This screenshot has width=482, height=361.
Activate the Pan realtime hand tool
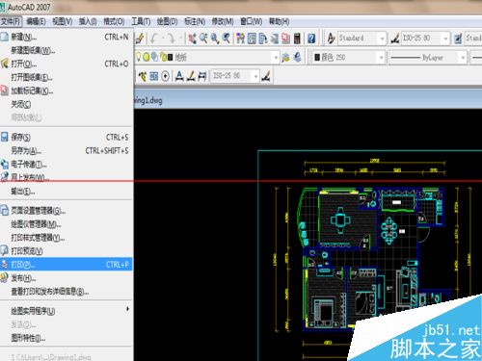click(192, 39)
